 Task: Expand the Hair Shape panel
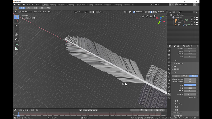click(x=177, y=113)
